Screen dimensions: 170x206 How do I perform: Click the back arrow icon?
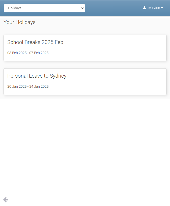[6, 200]
